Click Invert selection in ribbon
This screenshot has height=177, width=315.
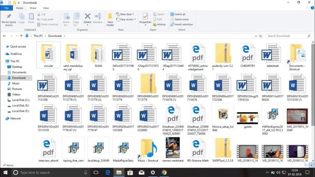click(182, 25)
